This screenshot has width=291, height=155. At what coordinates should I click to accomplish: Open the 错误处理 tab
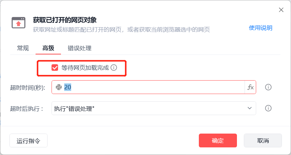(x=79, y=48)
